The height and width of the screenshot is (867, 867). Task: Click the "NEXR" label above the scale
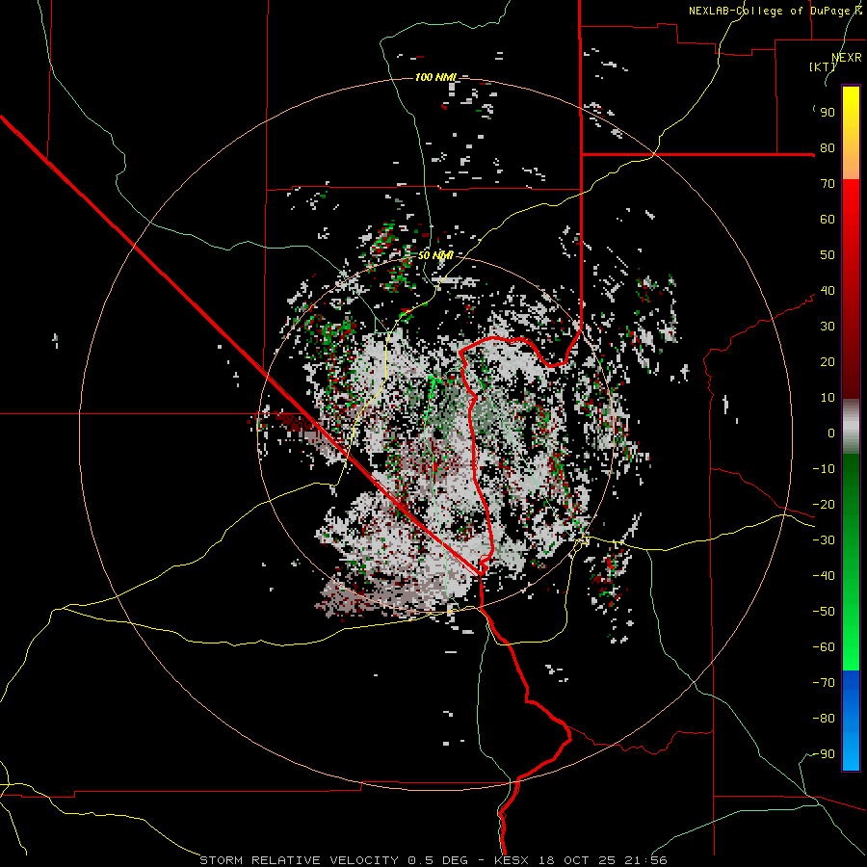pos(847,58)
